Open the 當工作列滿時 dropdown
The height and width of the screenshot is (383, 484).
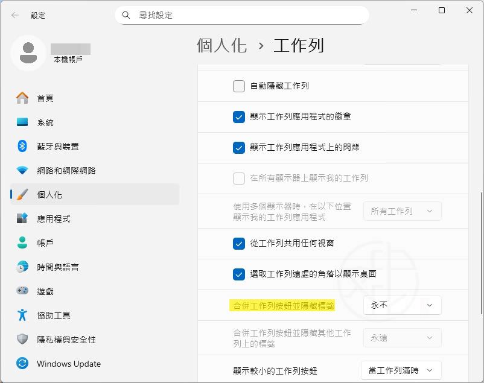point(401,370)
